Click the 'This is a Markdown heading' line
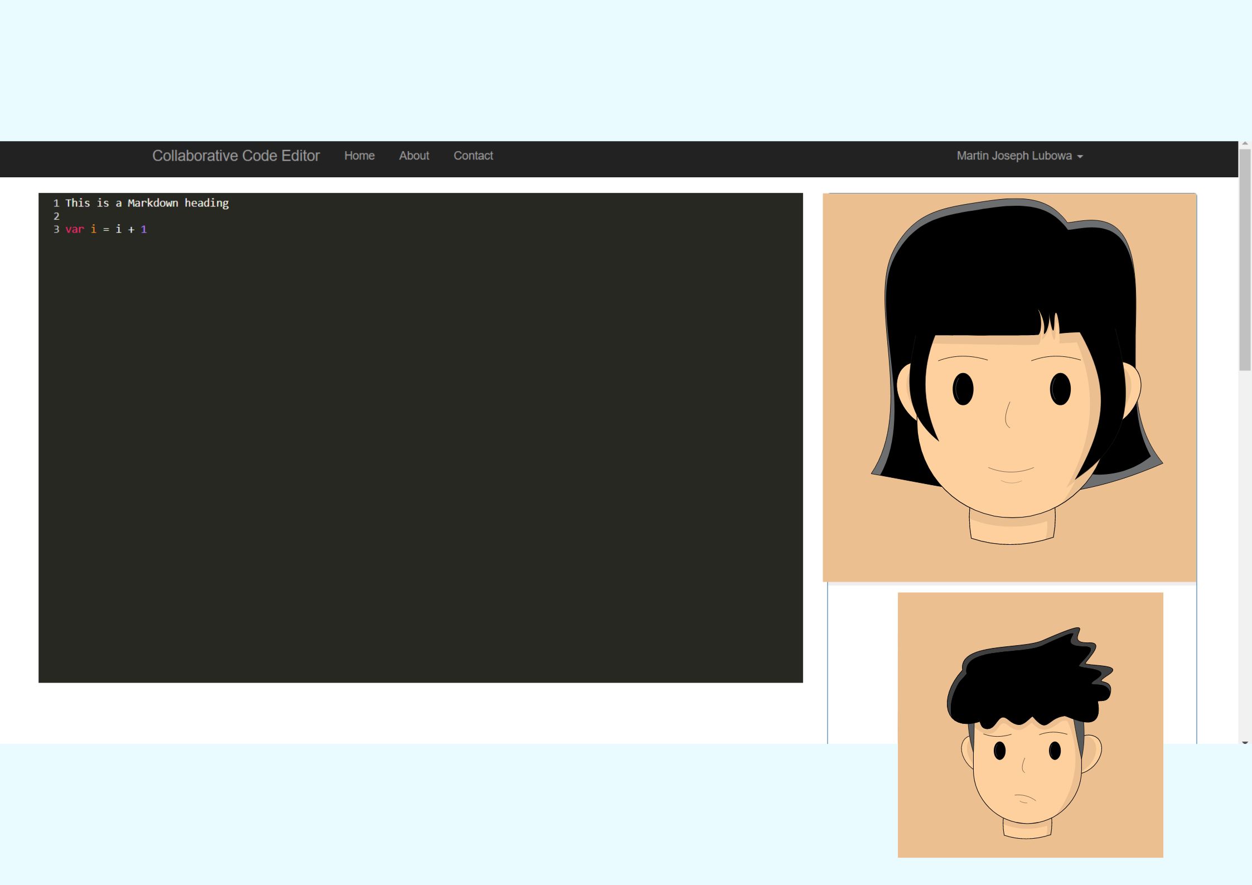Screen dimensions: 1252x885 coord(147,203)
